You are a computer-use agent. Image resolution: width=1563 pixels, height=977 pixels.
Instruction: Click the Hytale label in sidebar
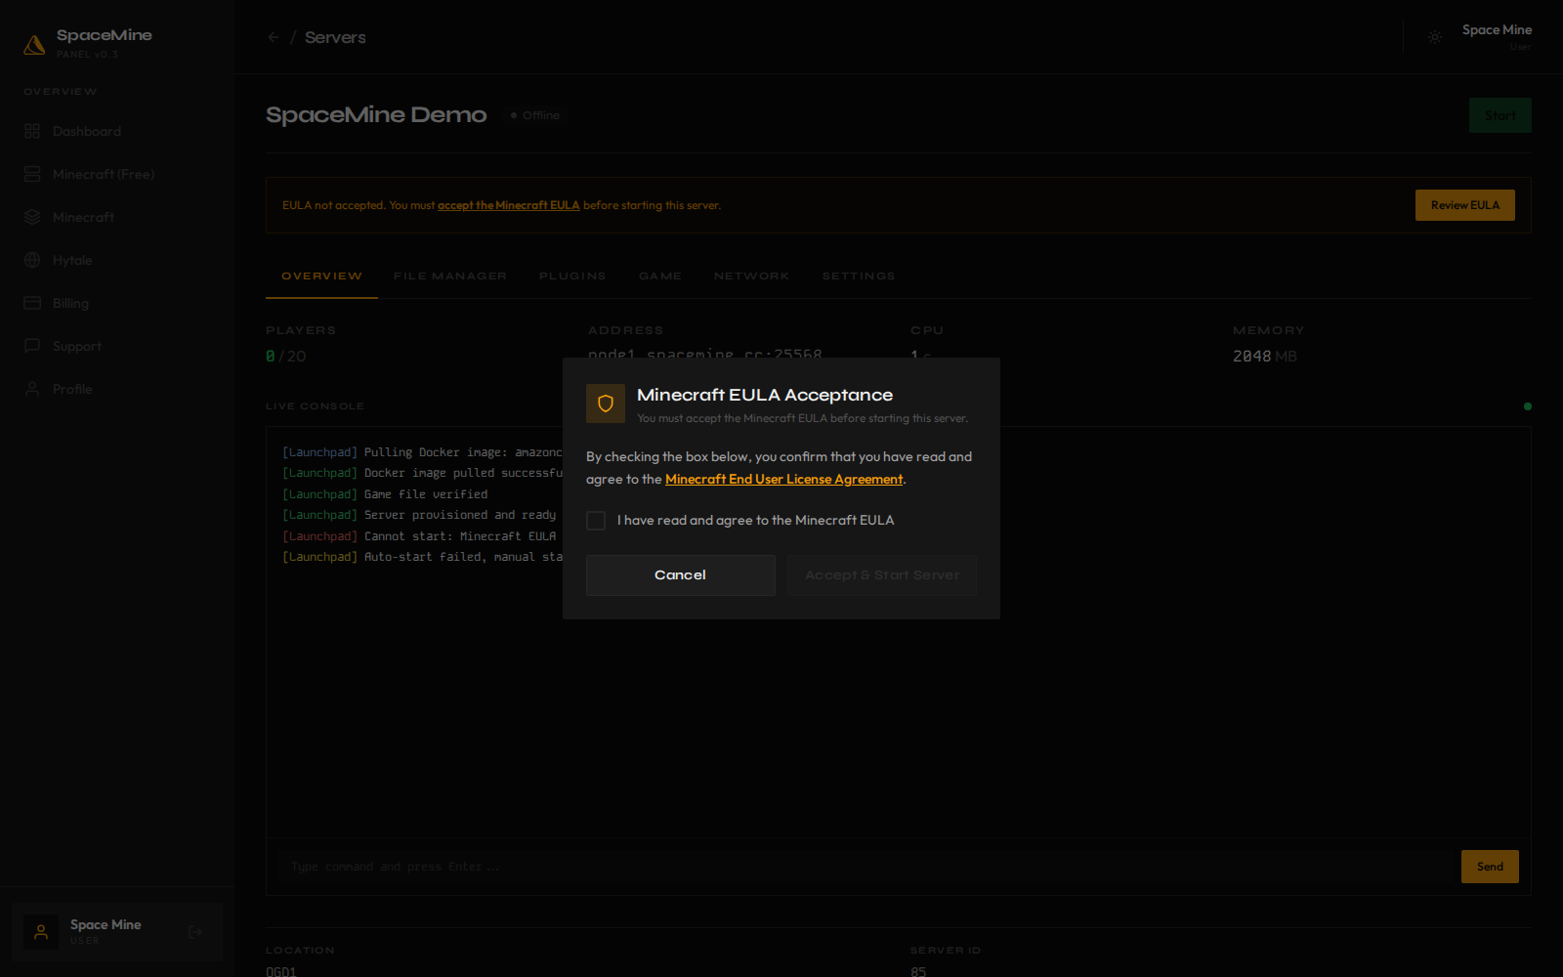point(72,260)
